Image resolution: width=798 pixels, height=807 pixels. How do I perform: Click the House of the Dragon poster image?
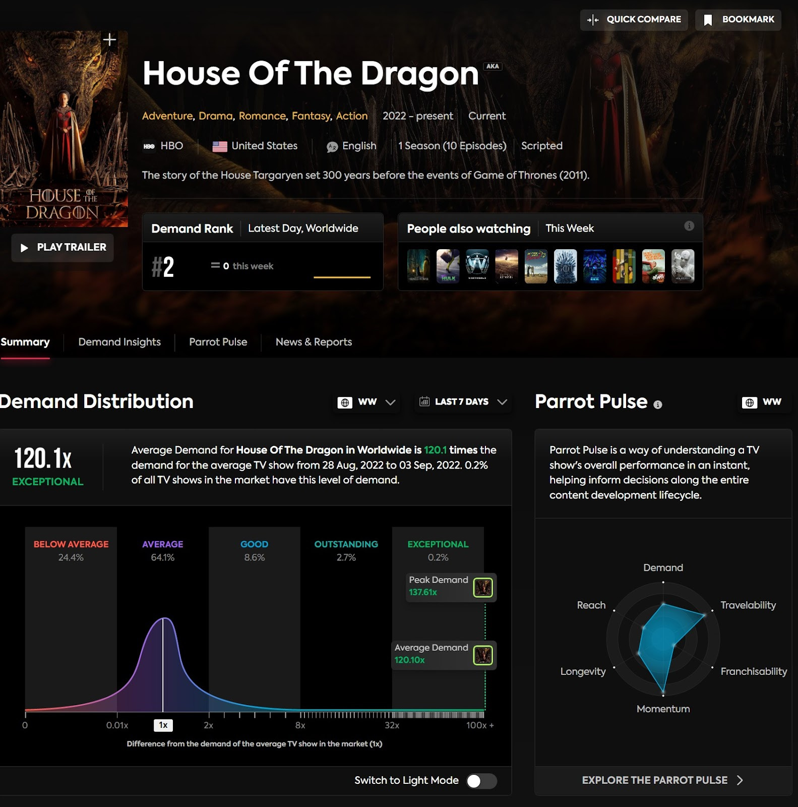coord(64,129)
